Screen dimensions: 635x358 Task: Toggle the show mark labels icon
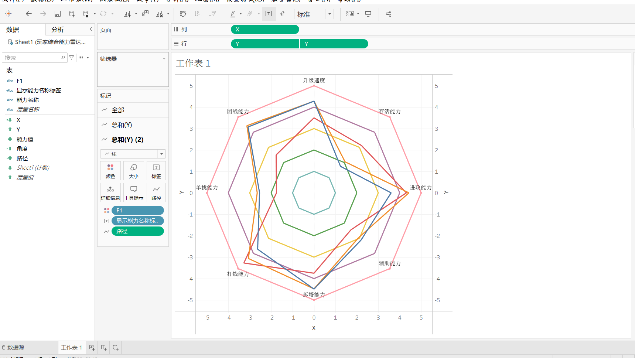pos(269,14)
